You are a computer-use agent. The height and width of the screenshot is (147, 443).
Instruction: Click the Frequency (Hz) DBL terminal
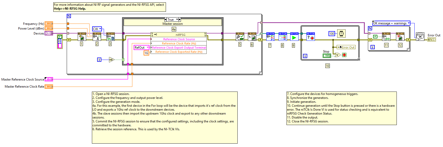point(49,24)
